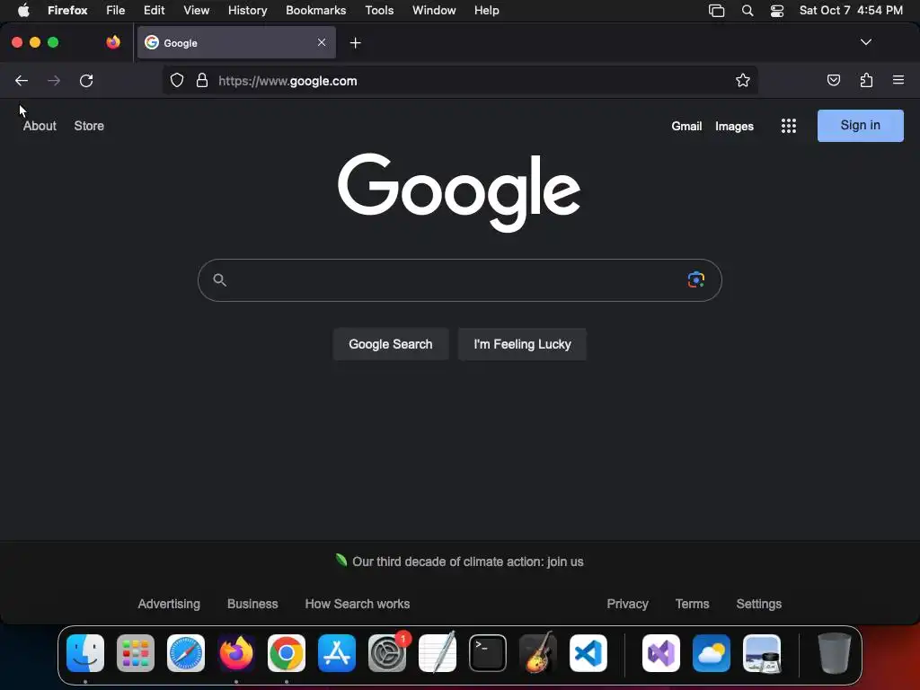Open System Settings from the Dock
This screenshot has width=920, height=690.
(x=387, y=653)
